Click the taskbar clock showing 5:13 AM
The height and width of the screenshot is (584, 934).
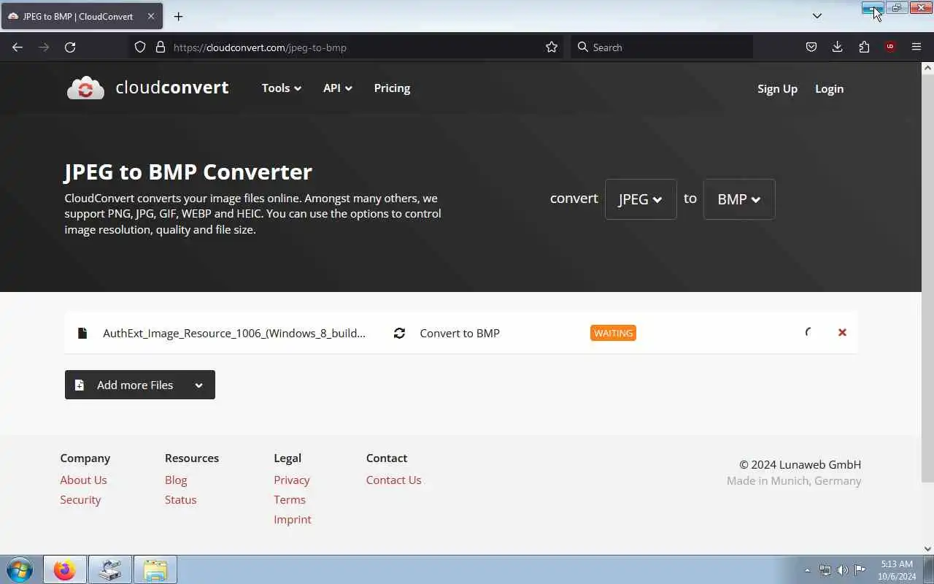pyautogui.click(x=897, y=570)
